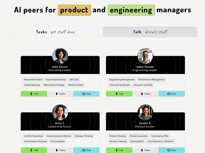
Task: Click Xander R.'s profile photo
Action: point(145,112)
